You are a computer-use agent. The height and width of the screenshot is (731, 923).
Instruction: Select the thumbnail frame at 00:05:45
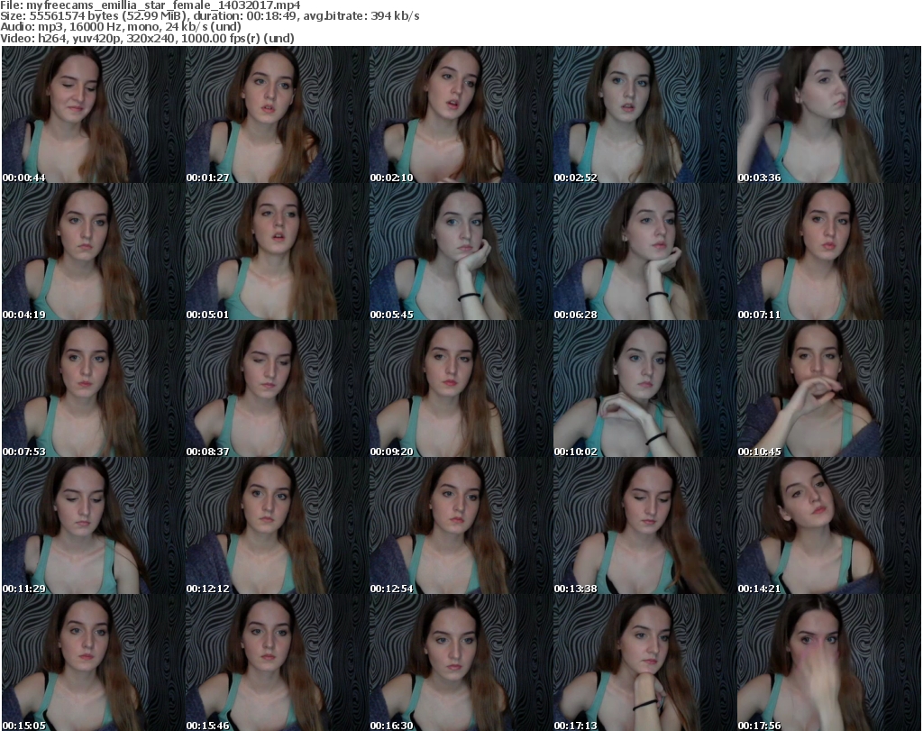point(461,251)
